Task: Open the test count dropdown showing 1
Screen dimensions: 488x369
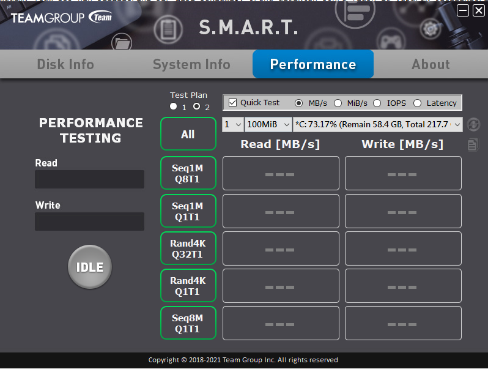Action: click(232, 125)
